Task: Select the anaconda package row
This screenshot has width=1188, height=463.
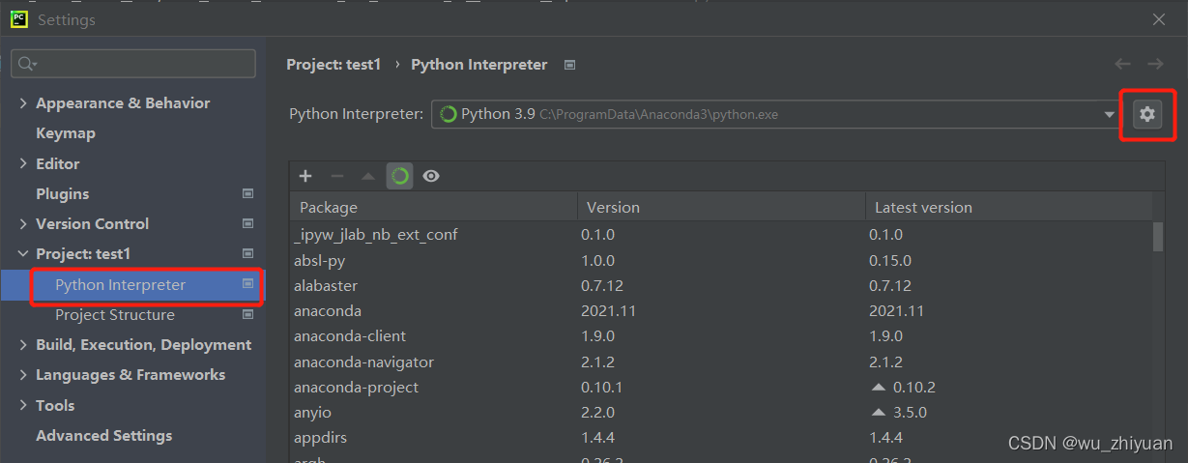Action: [x=721, y=311]
